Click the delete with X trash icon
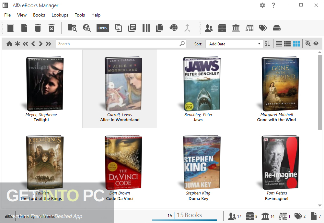Screen dimensions: 324x223 point(52,28)
